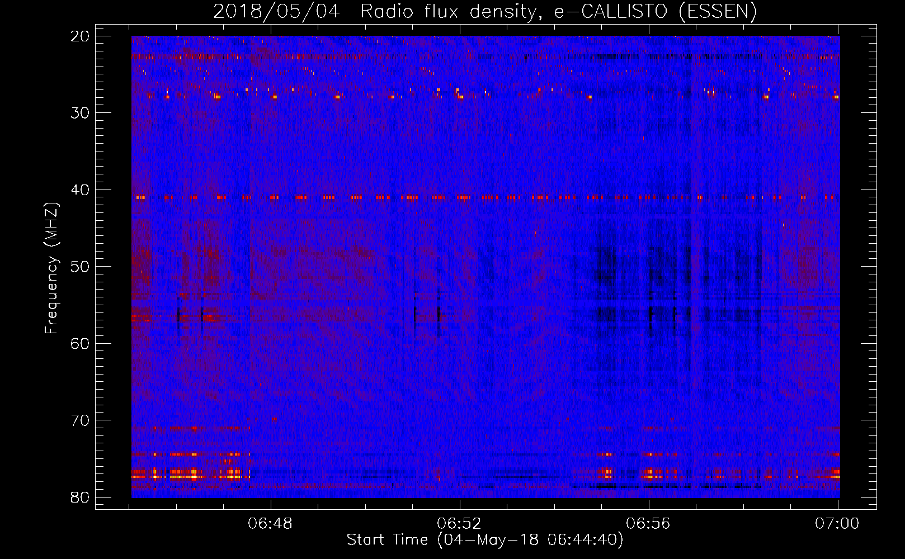Click the 60 frequency tick label
Viewport: 905px width, 559px height.
pyautogui.click(x=81, y=343)
